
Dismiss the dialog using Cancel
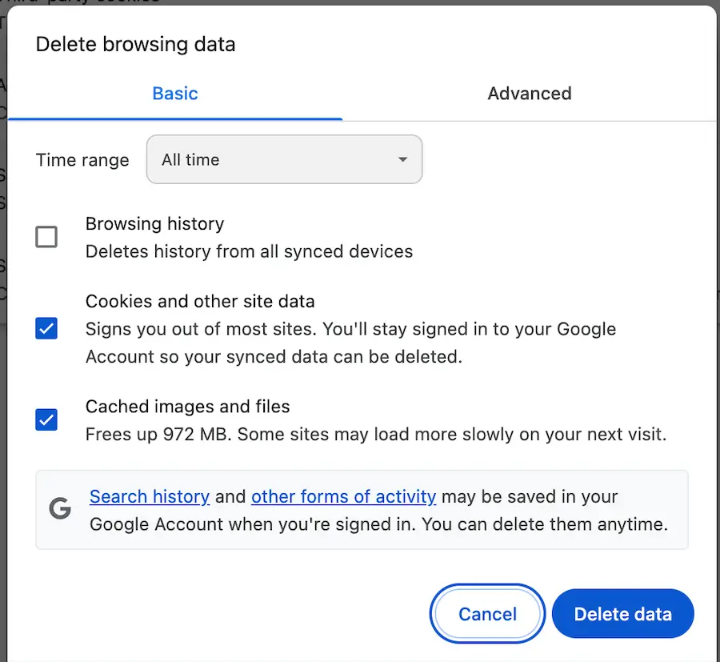pyautogui.click(x=486, y=614)
